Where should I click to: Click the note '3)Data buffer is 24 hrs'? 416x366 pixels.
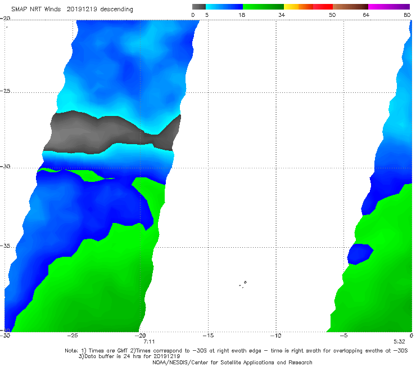[x=129, y=356]
